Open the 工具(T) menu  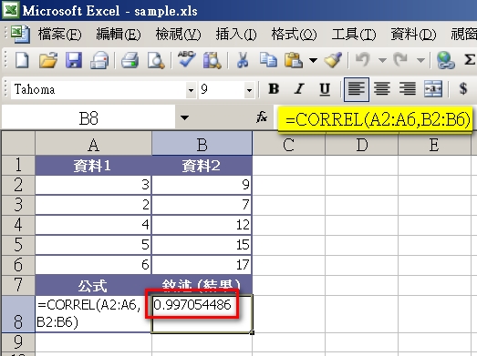click(x=354, y=35)
